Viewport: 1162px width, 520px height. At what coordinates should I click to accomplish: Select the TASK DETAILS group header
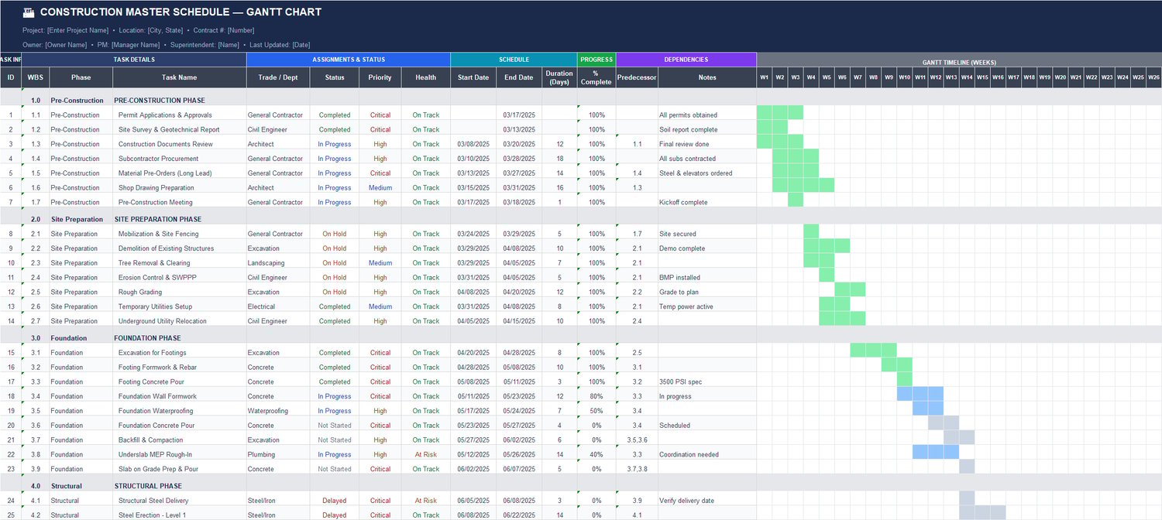pos(134,60)
